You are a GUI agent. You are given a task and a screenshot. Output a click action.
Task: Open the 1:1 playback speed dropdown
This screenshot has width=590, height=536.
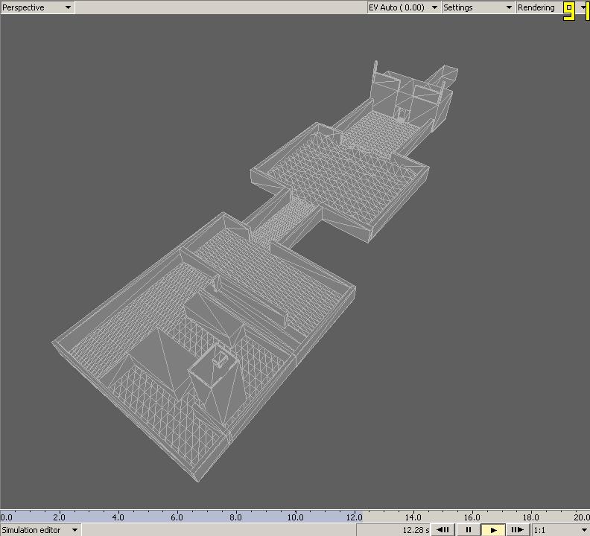point(561,530)
